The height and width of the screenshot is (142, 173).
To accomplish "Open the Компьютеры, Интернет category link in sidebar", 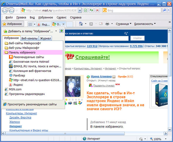I will coord(21,113).
